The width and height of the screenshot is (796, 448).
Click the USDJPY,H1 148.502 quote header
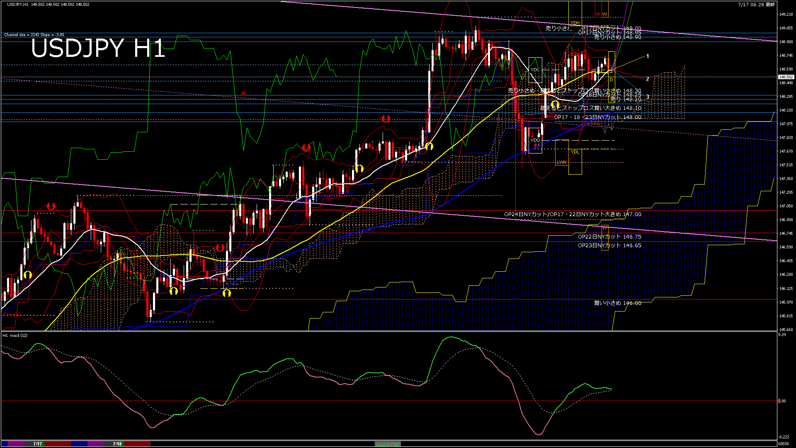[48, 4]
